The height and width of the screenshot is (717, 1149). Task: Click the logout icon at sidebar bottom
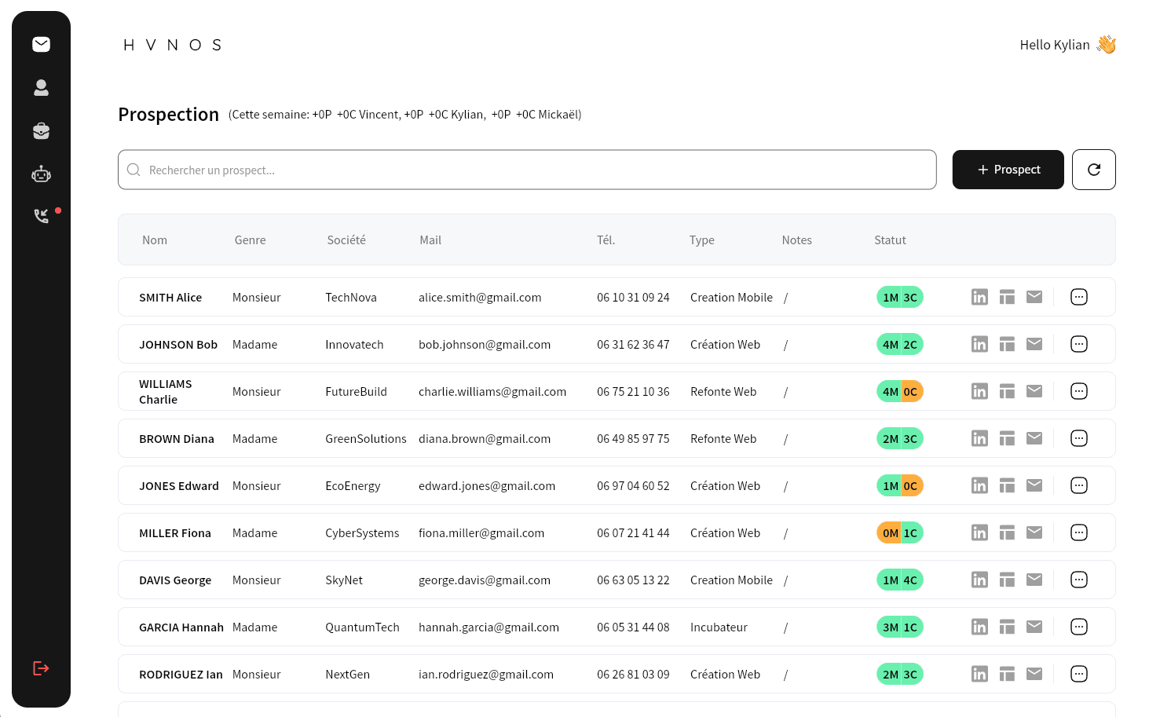(x=41, y=668)
